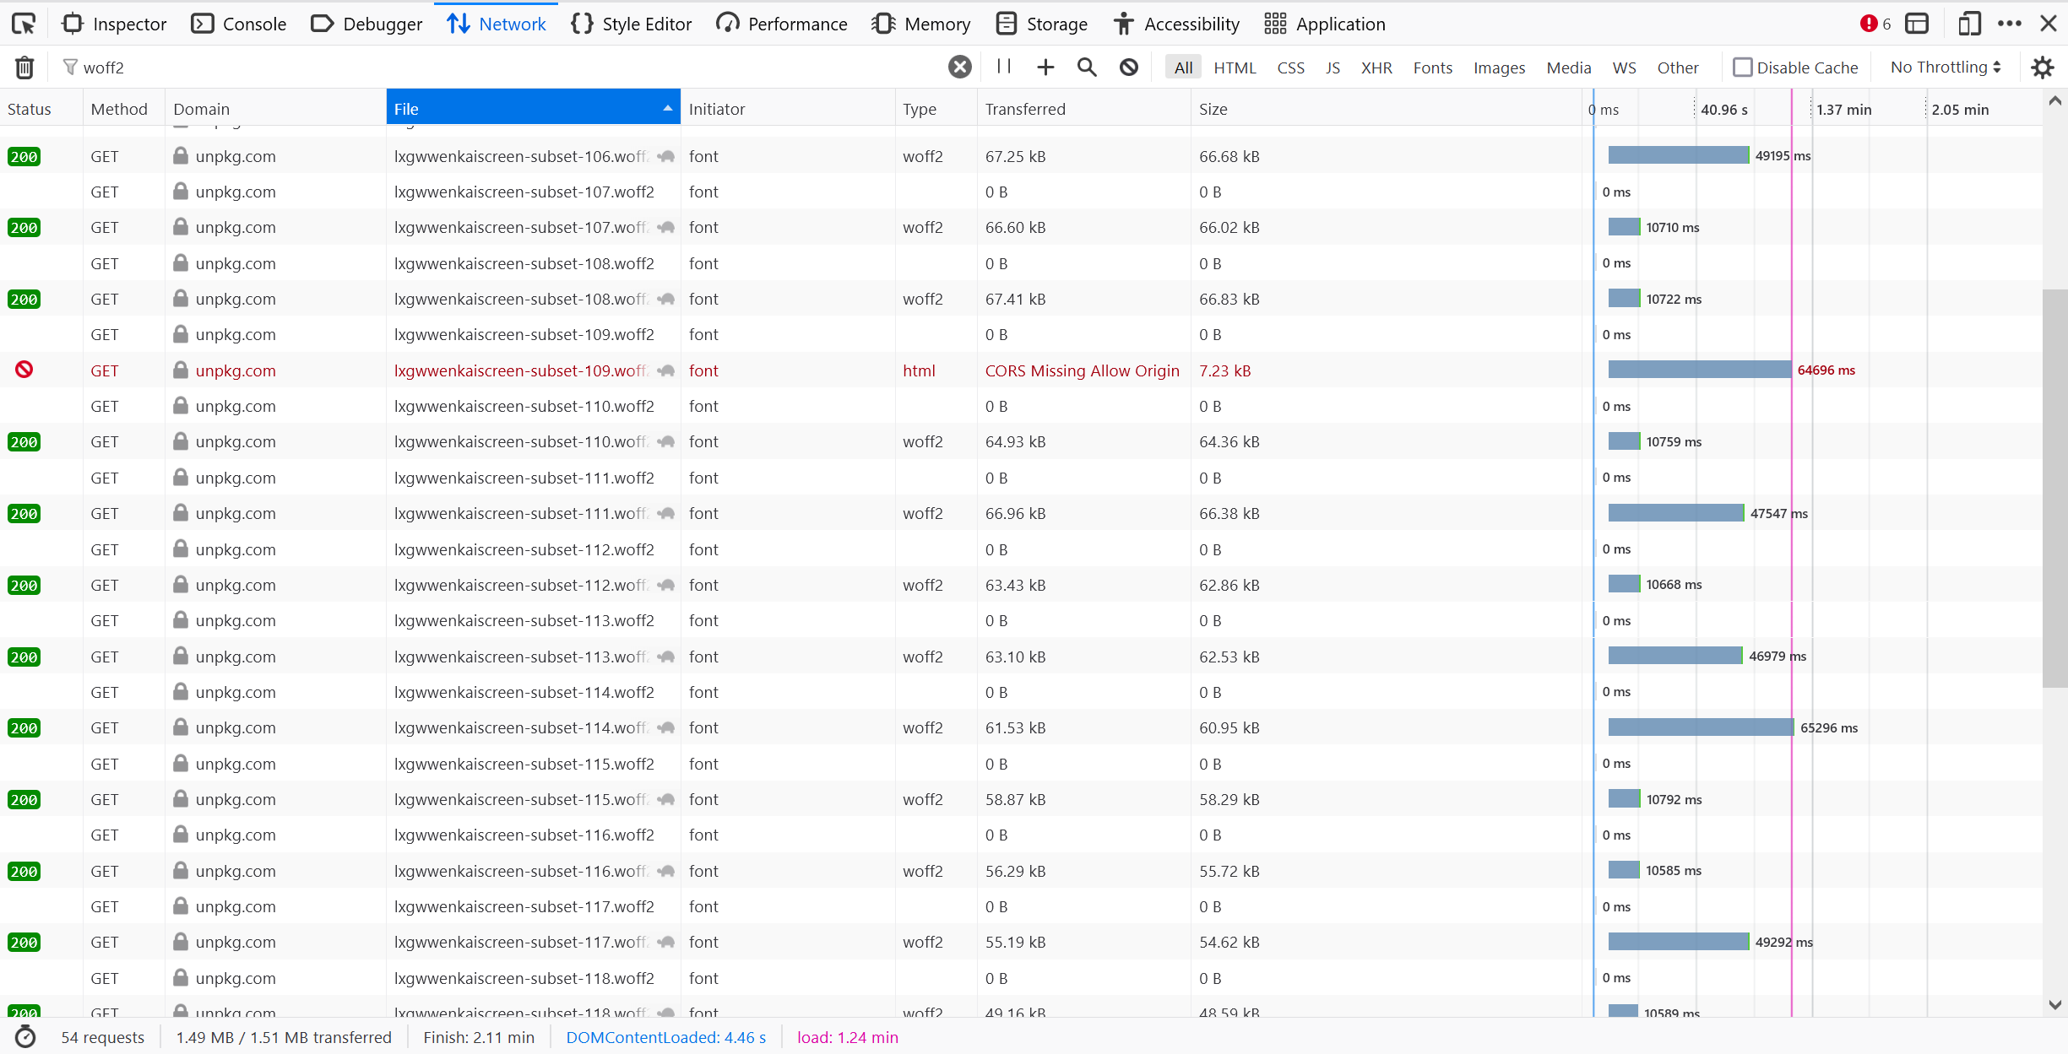
Task: Clear network log with trash icon
Action: (x=24, y=67)
